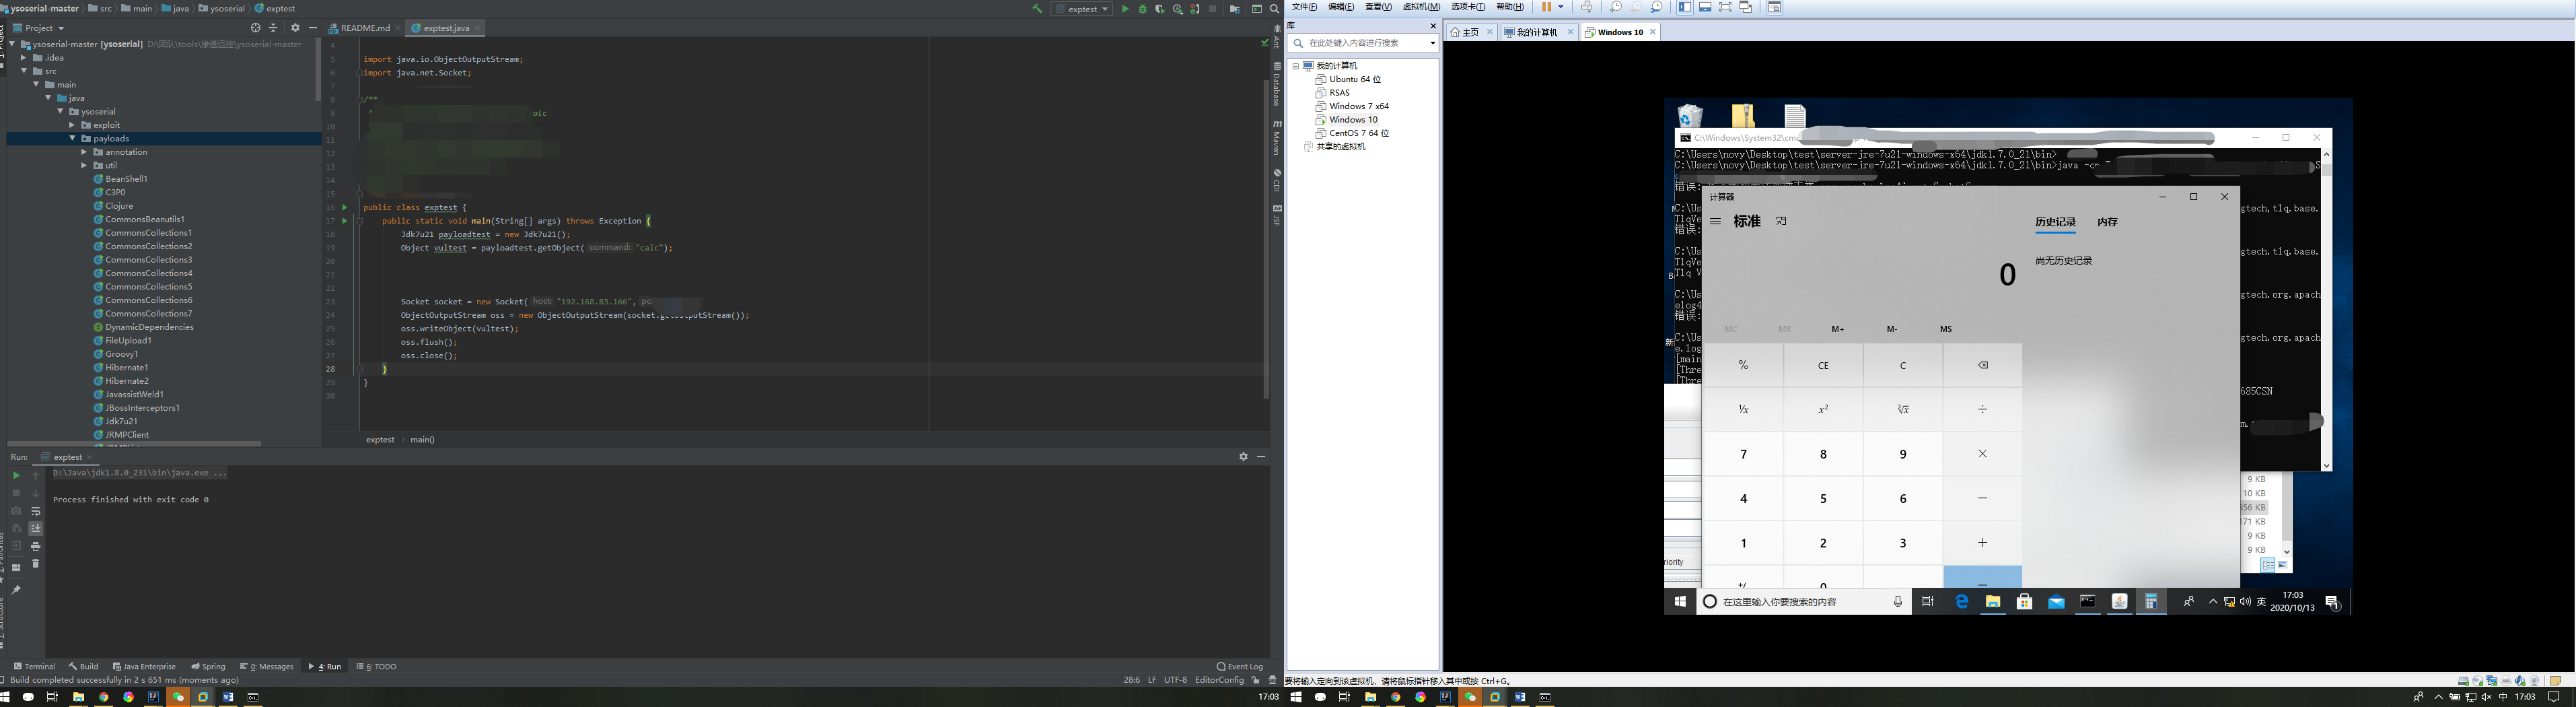Open the Run configuration exptest dropdown
Screen dimensions: 2576x707
pyautogui.click(x=1082, y=9)
